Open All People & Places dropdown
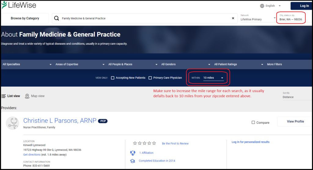Viewport: 313px width, 170px height. coord(133,64)
